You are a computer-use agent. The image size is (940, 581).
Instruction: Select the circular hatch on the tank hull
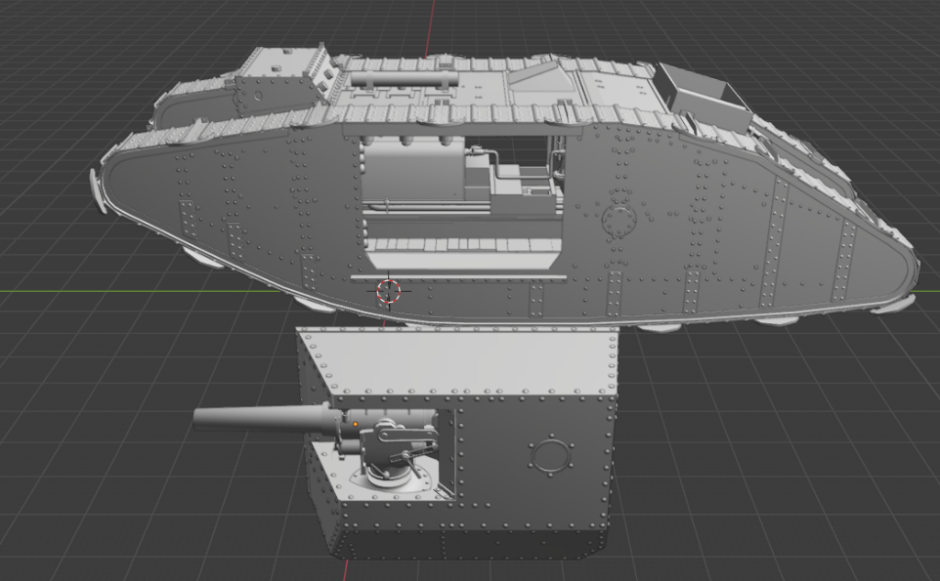pyautogui.click(x=618, y=220)
